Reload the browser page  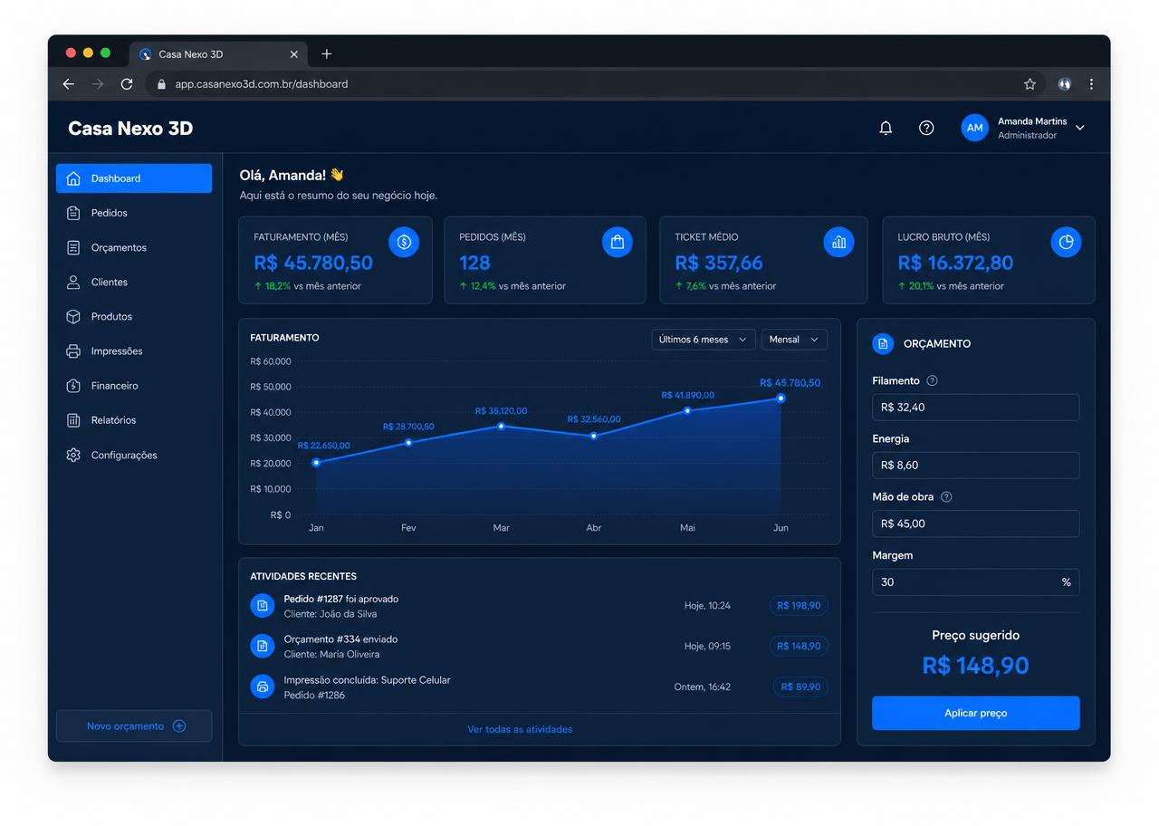127,84
